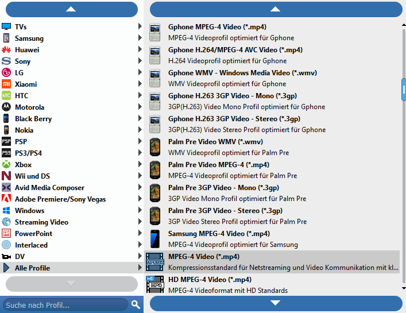Image resolution: width=406 pixels, height=313 pixels.
Task: Click the HTC green logo icon
Action: 6,95
